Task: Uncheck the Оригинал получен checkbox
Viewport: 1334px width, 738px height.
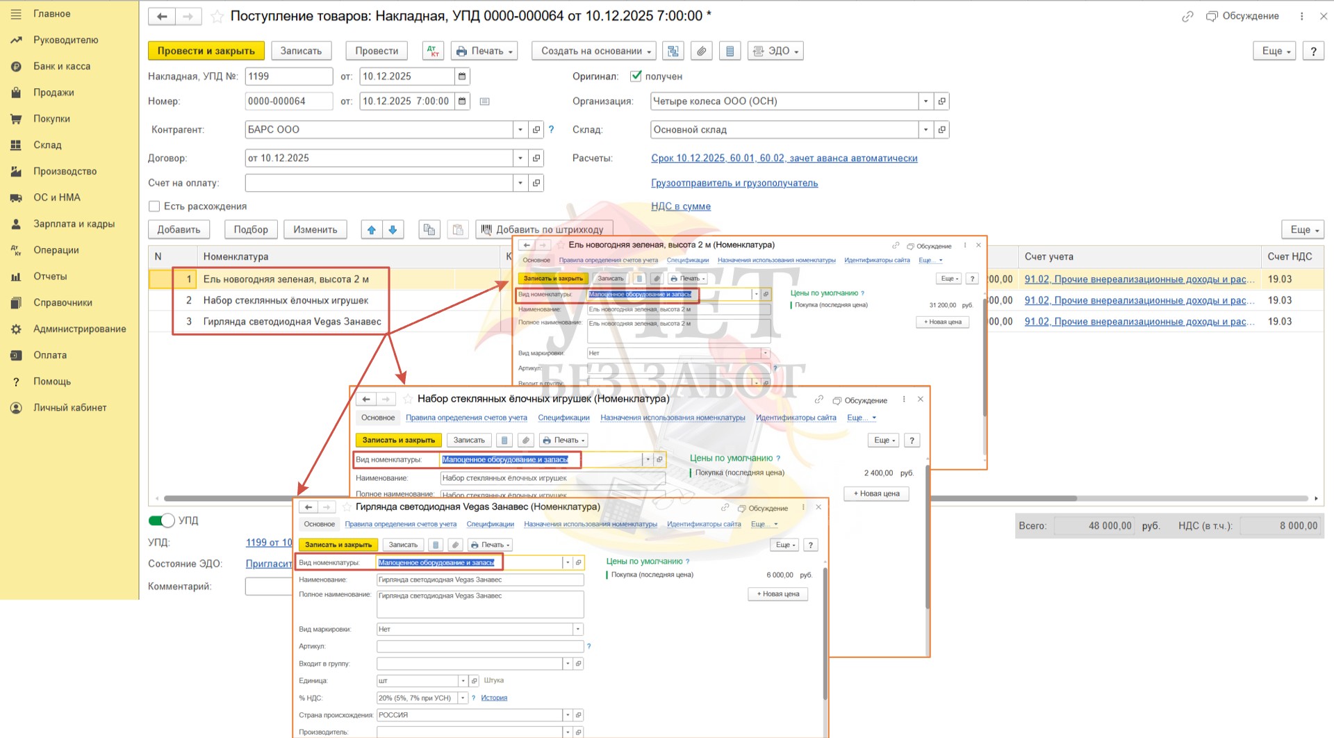Action: coord(635,76)
